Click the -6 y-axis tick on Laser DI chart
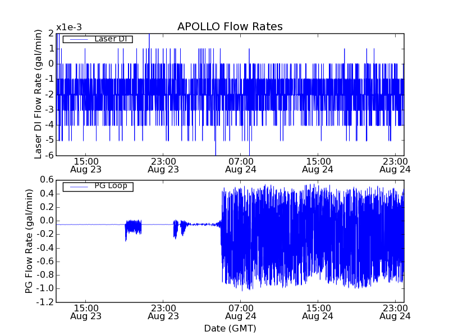This screenshot has width=449, height=336. pyautogui.click(x=50, y=155)
